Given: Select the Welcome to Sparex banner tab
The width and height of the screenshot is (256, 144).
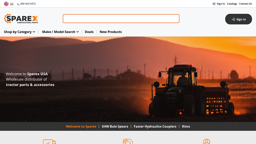Looking at the screenshot, I should tap(81, 126).
